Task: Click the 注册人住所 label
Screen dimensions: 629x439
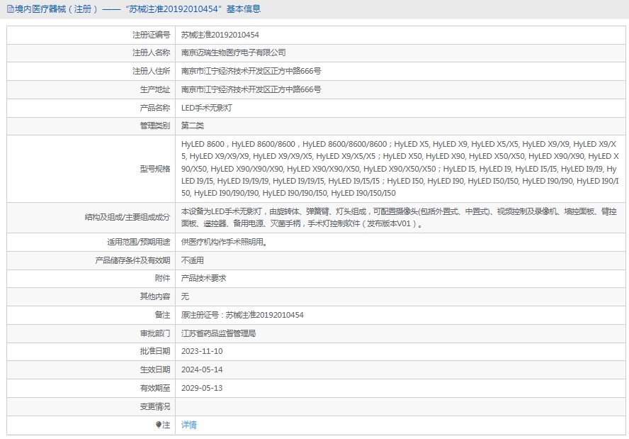Action: click(x=152, y=71)
